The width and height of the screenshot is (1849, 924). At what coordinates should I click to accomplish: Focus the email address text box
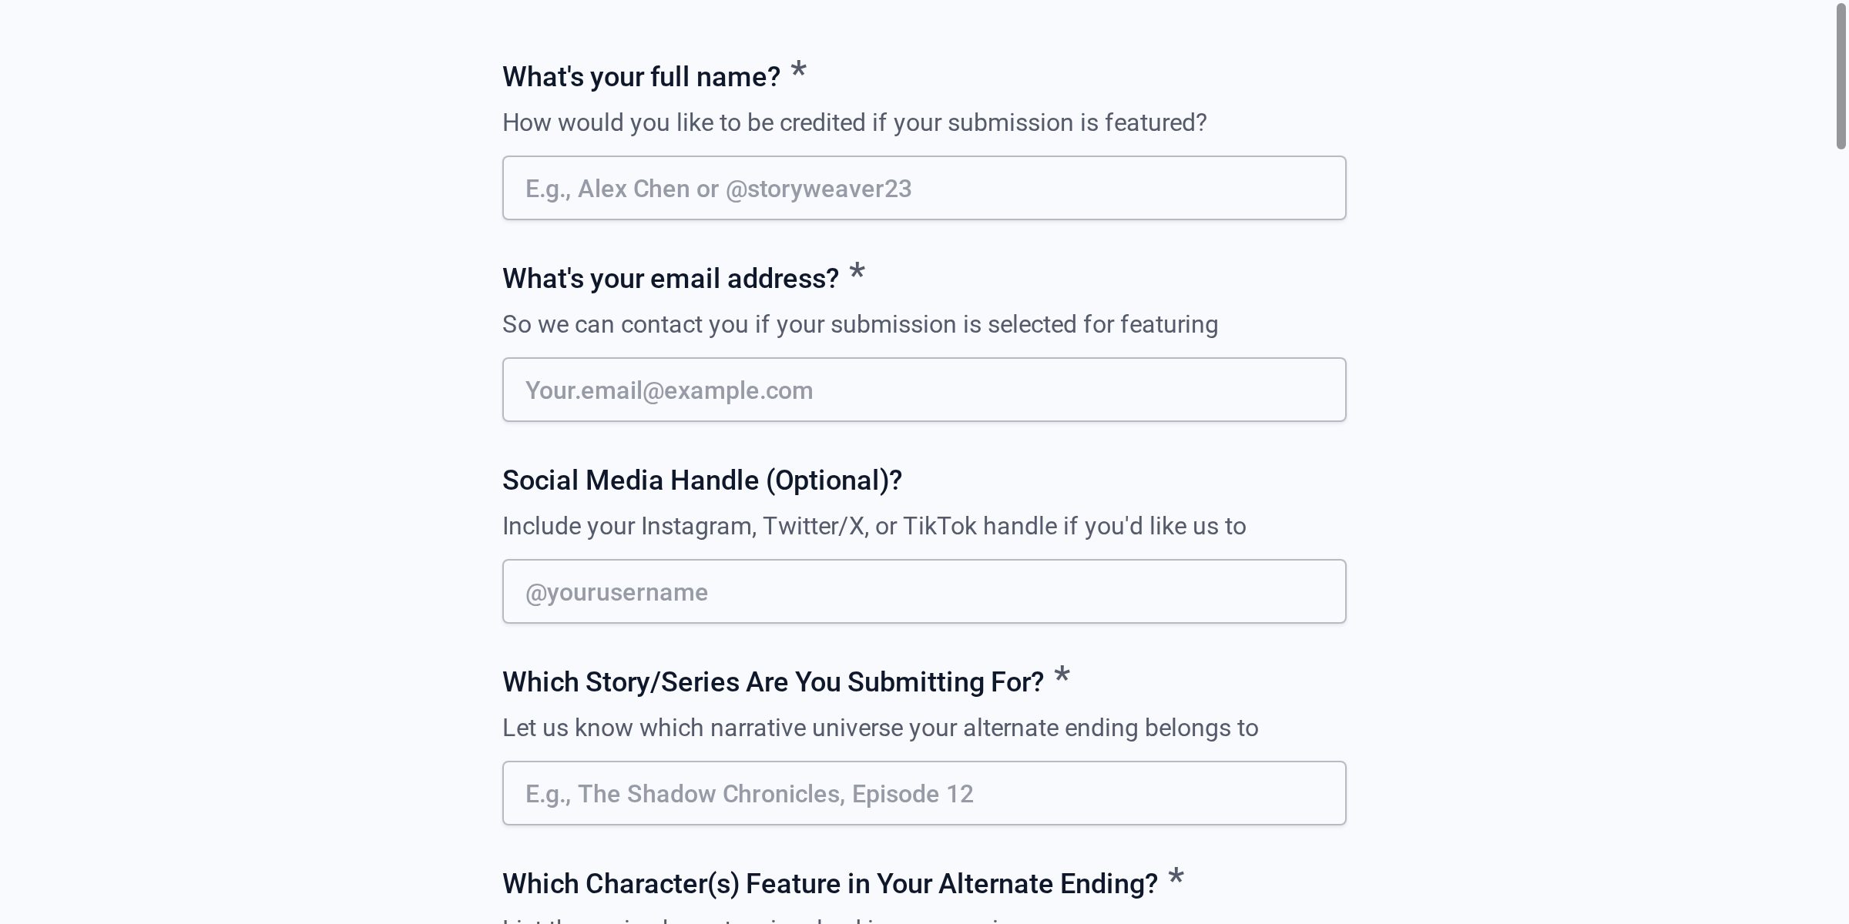(924, 390)
